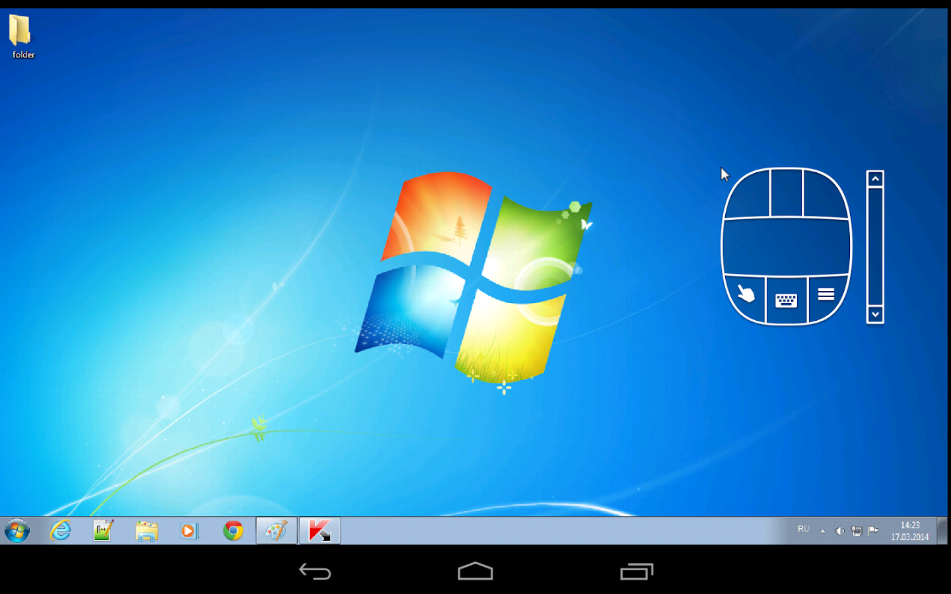Open Windows Explorer from the taskbar
The height and width of the screenshot is (594, 951).
coord(147,530)
